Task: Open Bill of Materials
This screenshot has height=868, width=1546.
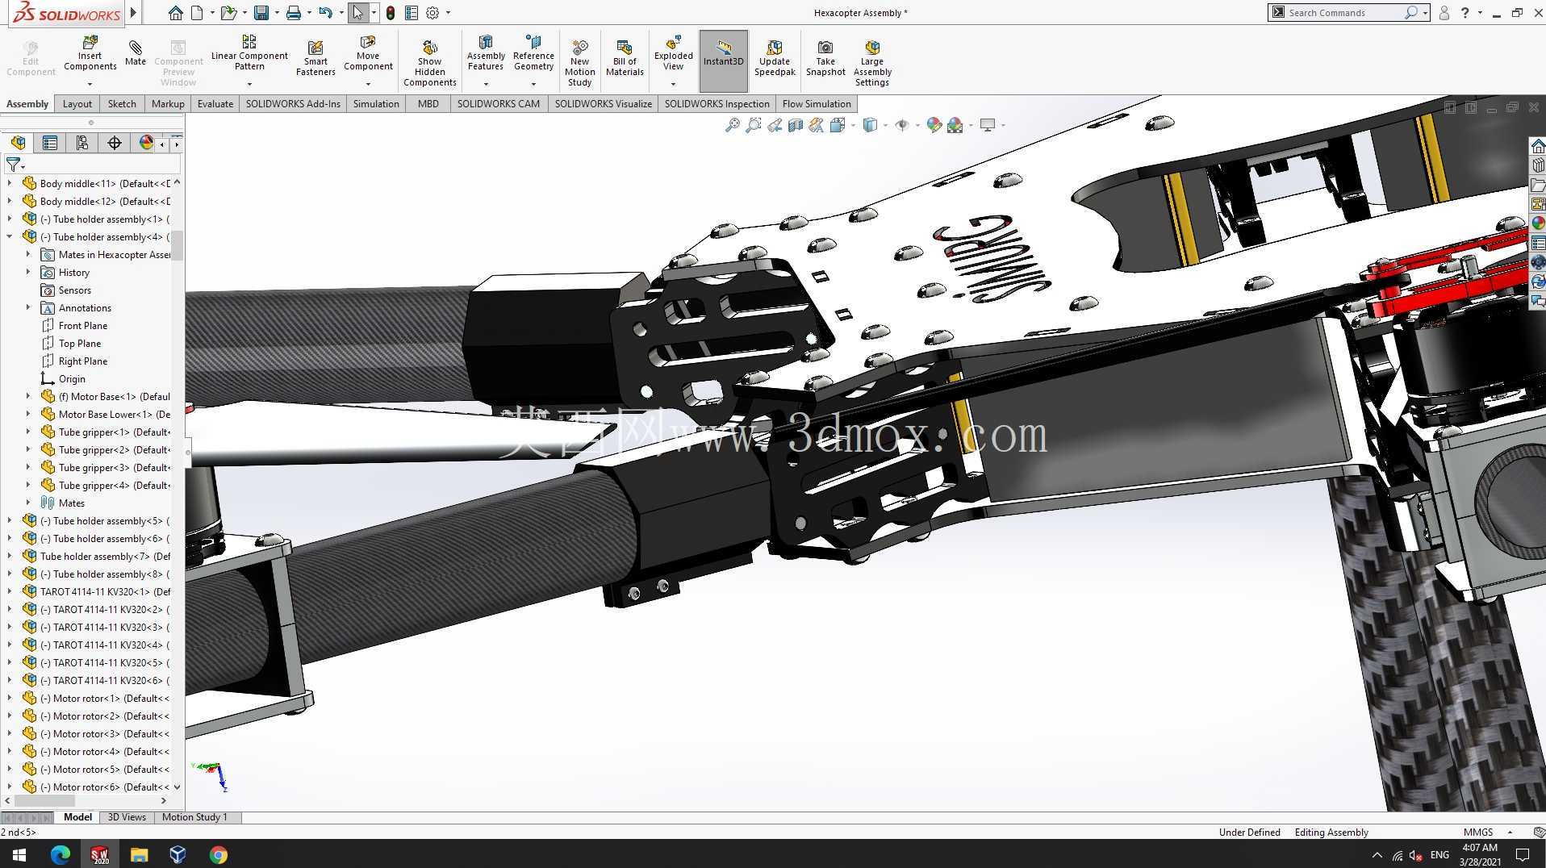Action: [x=625, y=58]
